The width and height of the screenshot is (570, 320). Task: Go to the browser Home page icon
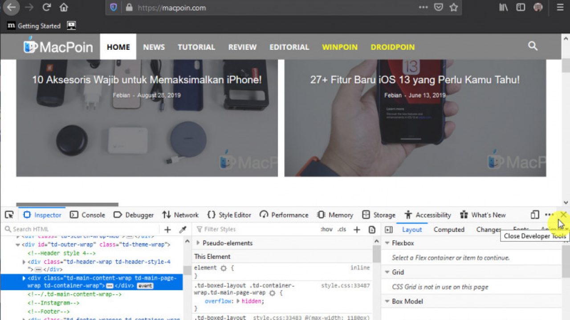pyautogui.click(x=64, y=8)
